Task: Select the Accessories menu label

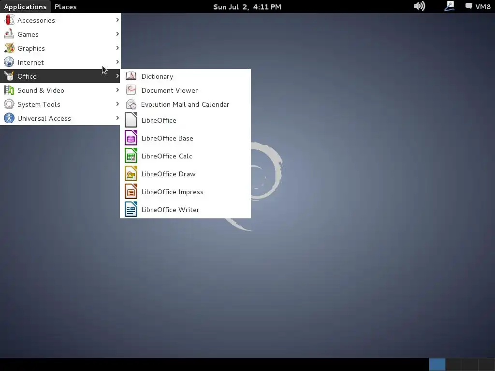Action: 36,20
